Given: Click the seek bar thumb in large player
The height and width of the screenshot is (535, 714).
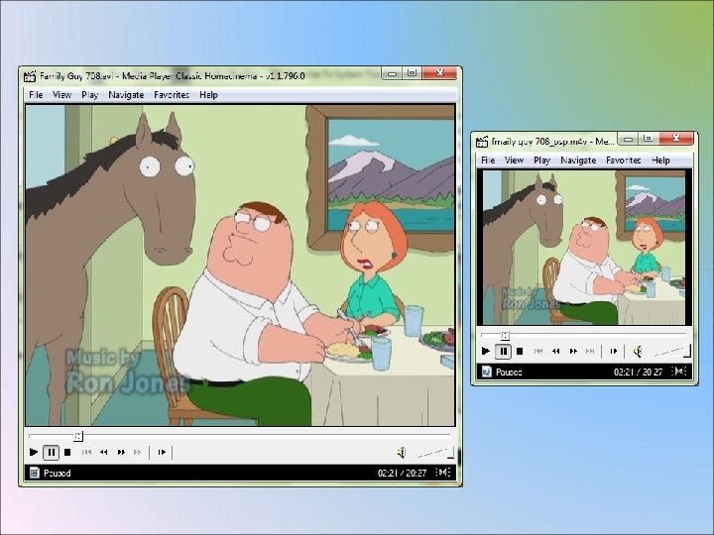Looking at the screenshot, I should (78, 436).
